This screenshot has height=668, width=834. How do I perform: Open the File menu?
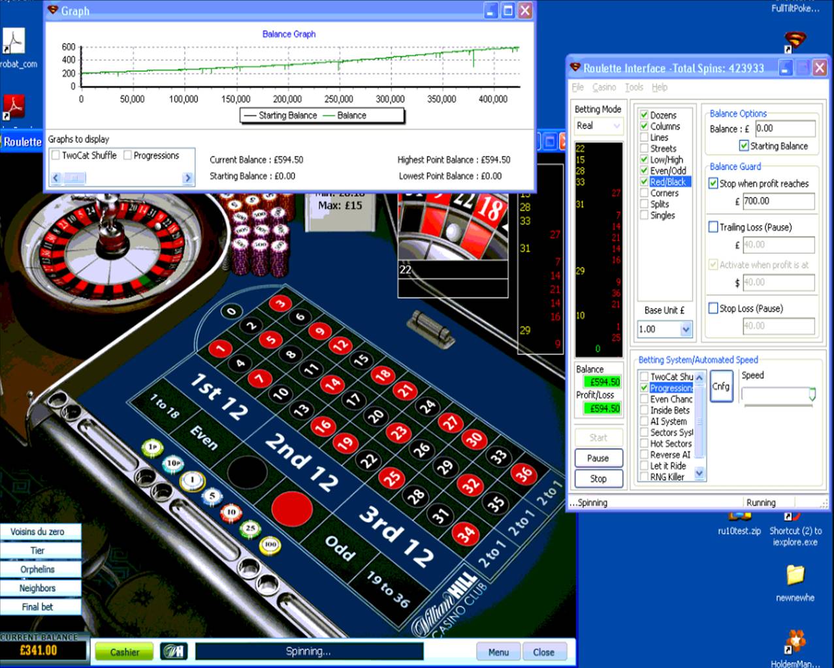(x=578, y=87)
